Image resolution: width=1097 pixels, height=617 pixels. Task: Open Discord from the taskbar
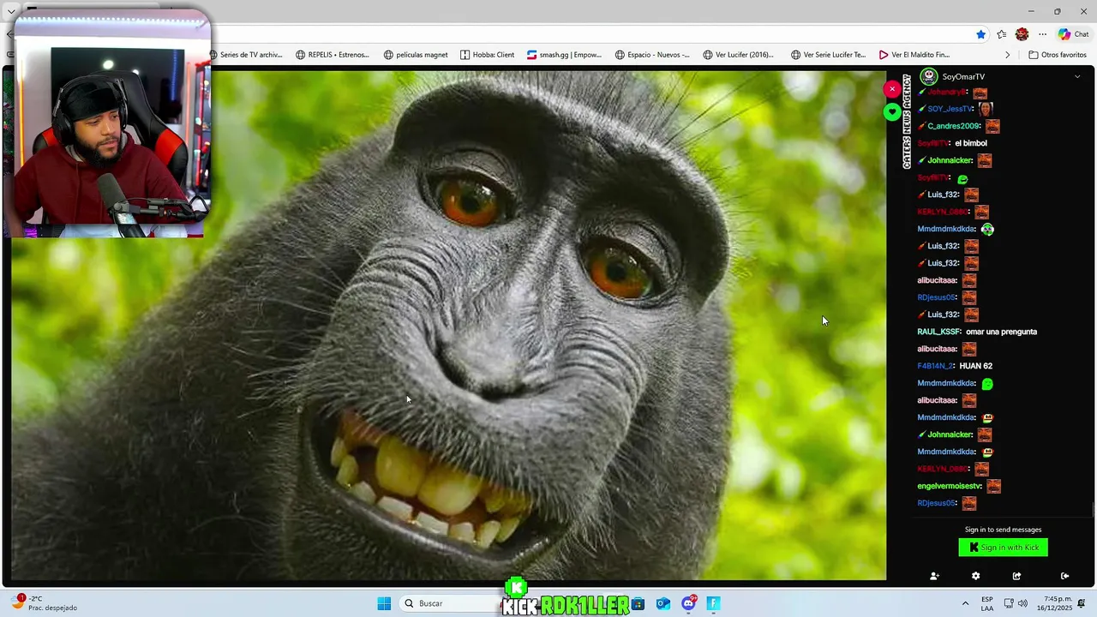coord(688,603)
